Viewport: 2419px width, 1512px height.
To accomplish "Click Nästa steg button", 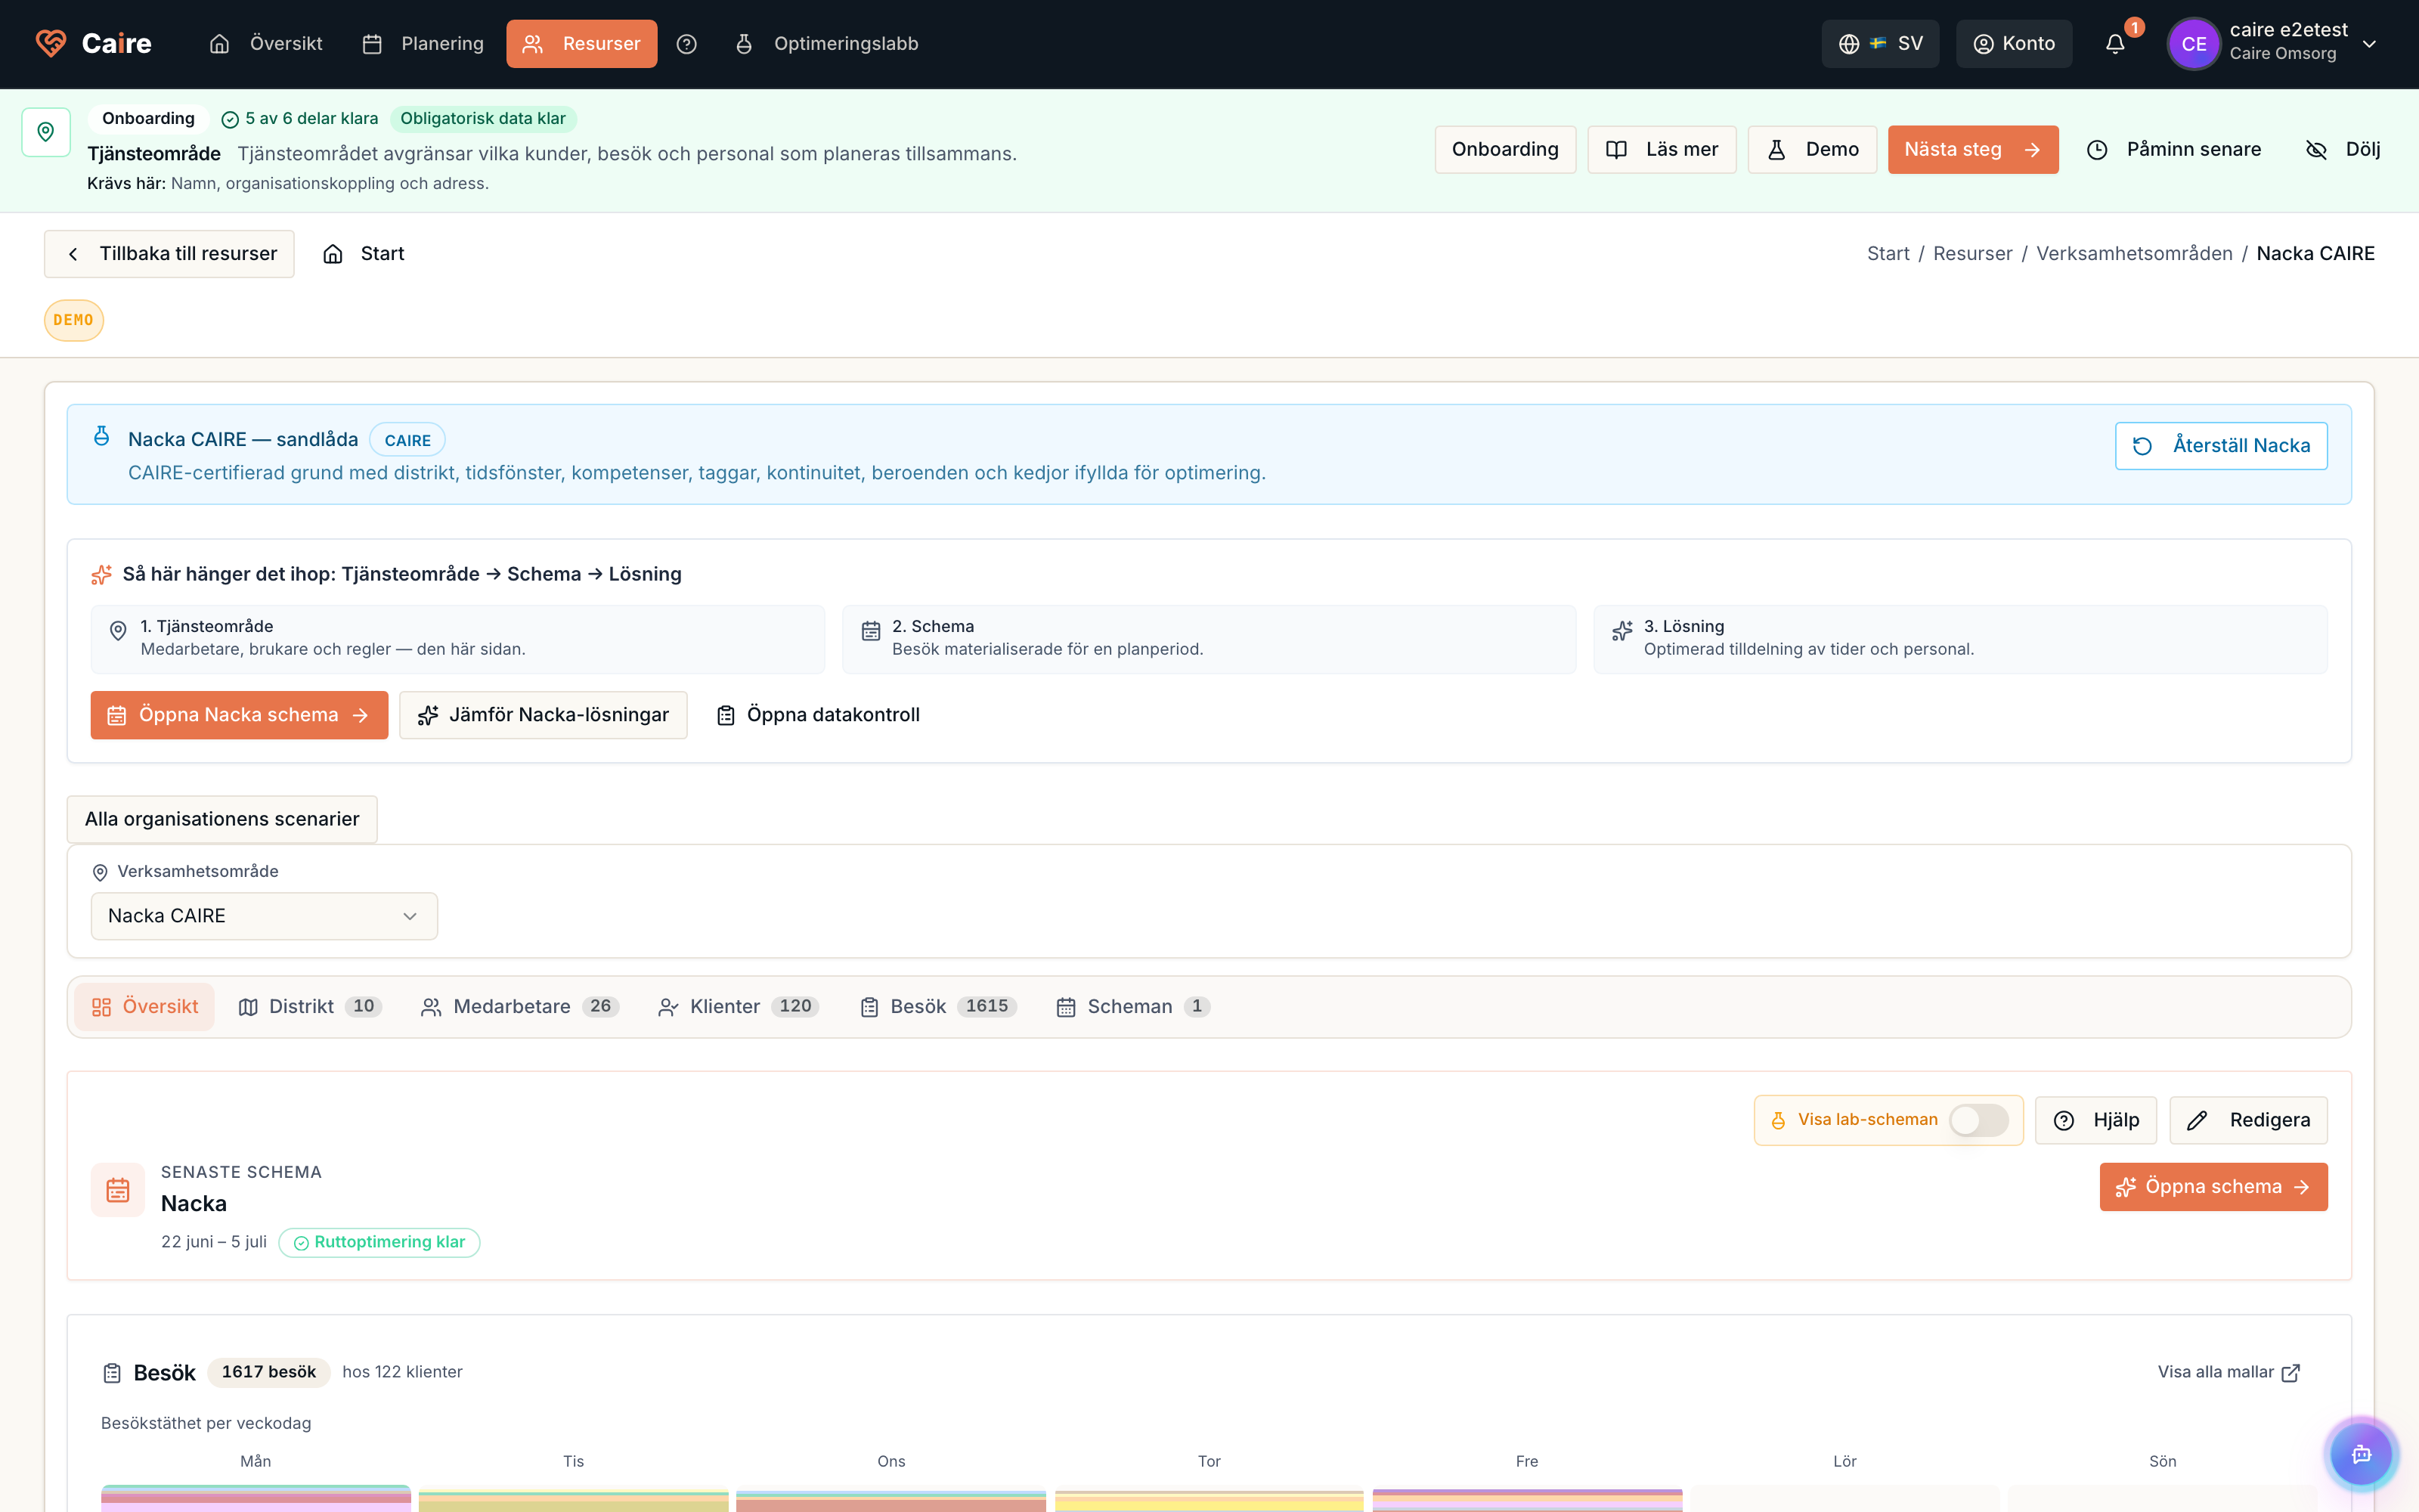I will click(x=1972, y=149).
